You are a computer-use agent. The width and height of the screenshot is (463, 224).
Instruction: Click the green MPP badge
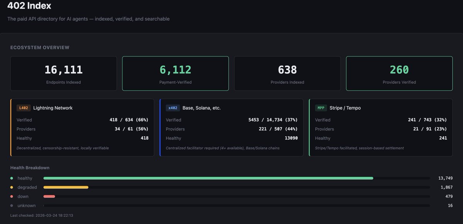click(321, 108)
